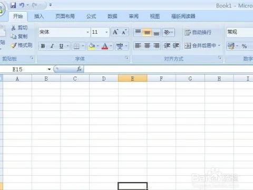Click the Name Box showing E15

pos(24,69)
